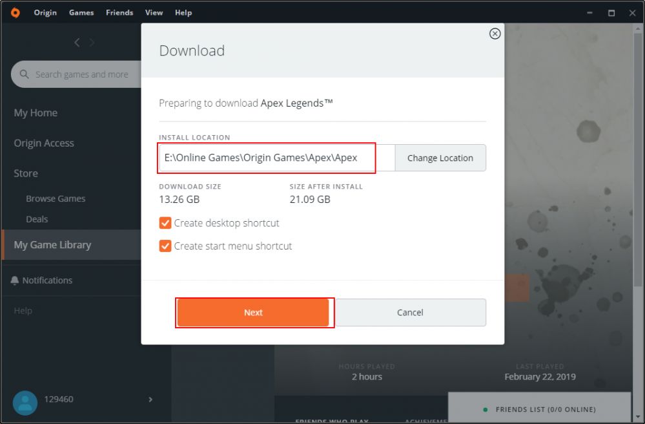Cancel the Apex Legends download
This screenshot has width=645, height=424.
[410, 312]
